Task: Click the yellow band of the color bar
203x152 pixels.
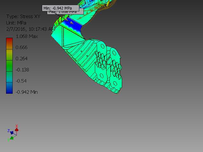Action: [9, 55]
